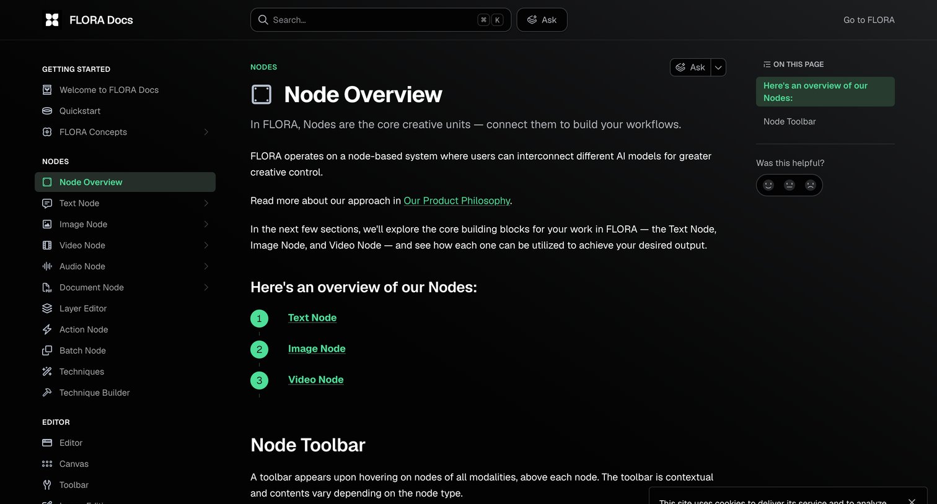This screenshot has height=504, width=937.
Task: Click the Toolbar sidebar icon
Action: tap(47, 485)
